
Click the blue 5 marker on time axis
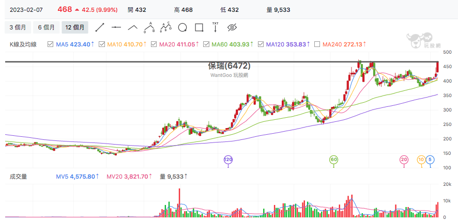click(430, 160)
